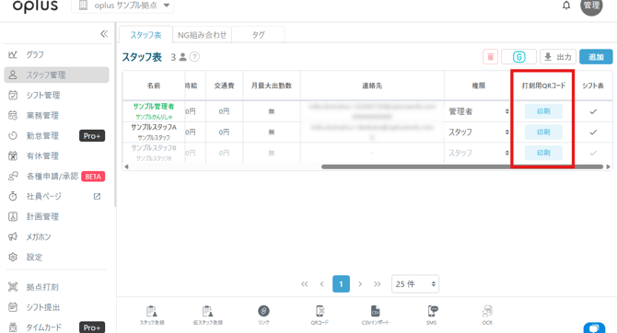Open タイムカード in the sidebar
This screenshot has height=333, width=617.
[x=43, y=327]
